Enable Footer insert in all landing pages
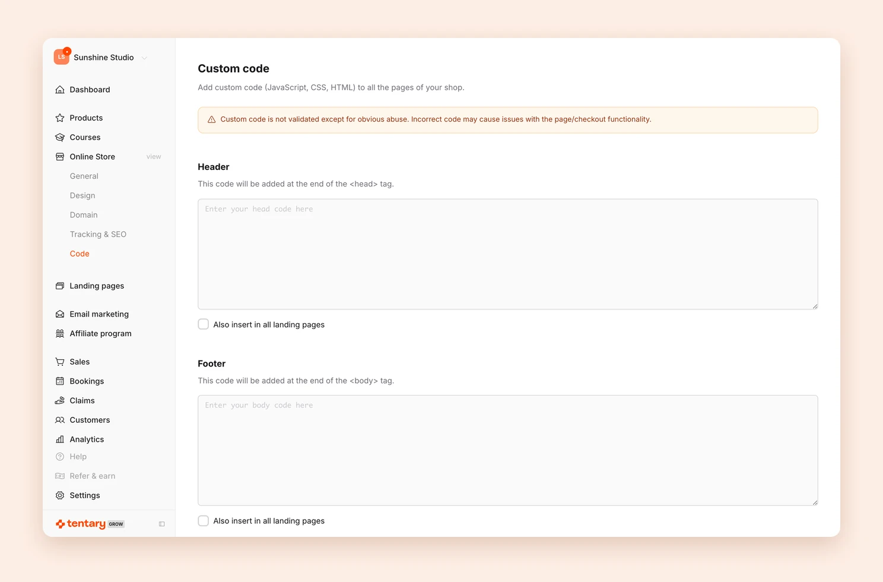This screenshot has height=582, width=883. coord(204,521)
